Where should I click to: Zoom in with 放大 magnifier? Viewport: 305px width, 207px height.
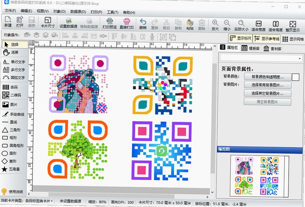tap(215, 25)
